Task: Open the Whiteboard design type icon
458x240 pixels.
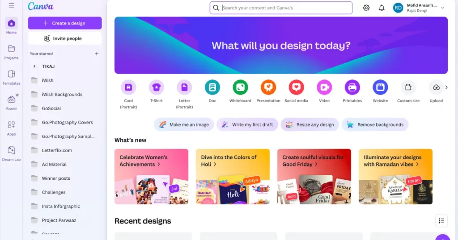Action: pyautogui.click(x=240, y=87)
